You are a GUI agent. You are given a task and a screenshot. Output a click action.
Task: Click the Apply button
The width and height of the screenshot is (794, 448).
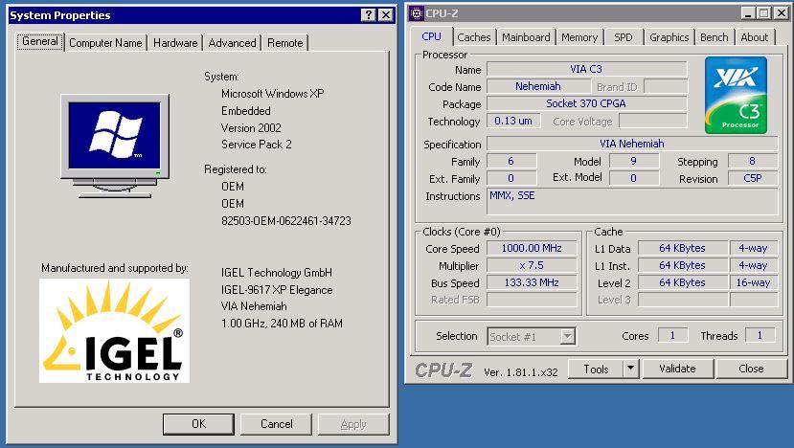353,424
